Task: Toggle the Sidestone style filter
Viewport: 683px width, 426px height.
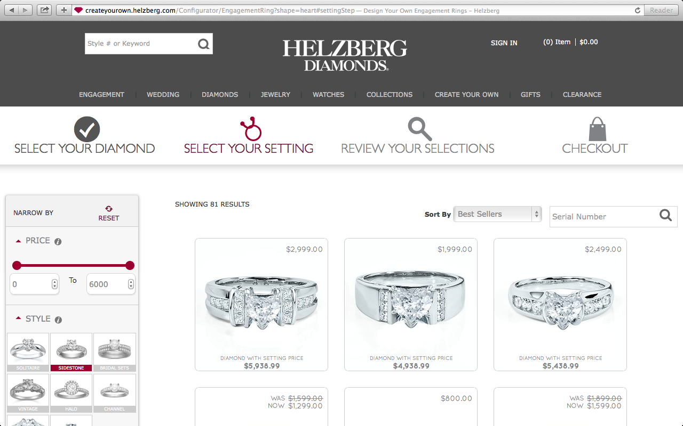Action: tap(72, 352)
